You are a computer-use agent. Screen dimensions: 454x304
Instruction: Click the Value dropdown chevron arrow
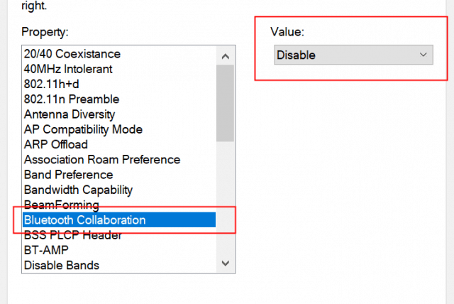coord(423,55)
